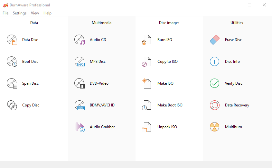Launch the Multiburn icon

tap(215, 127)
